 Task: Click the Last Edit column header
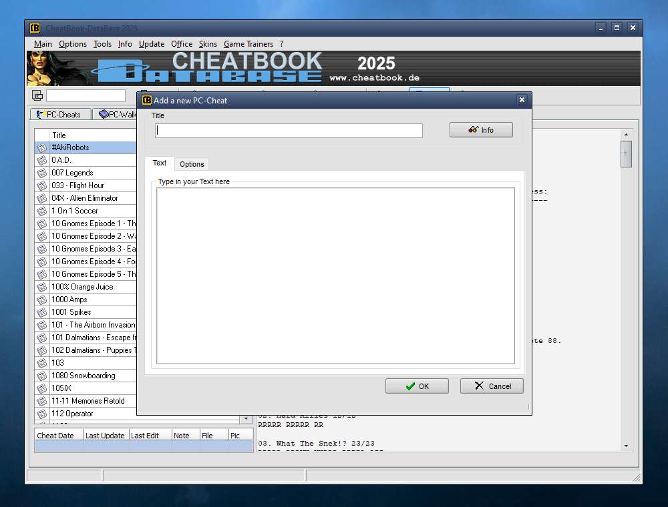click(x=150, y=435)
